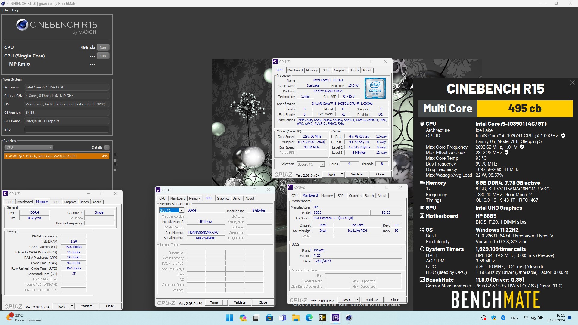
Task: Open Microsoft Store from taskbar
Action: pyautogui.click(x=269, y=318)
